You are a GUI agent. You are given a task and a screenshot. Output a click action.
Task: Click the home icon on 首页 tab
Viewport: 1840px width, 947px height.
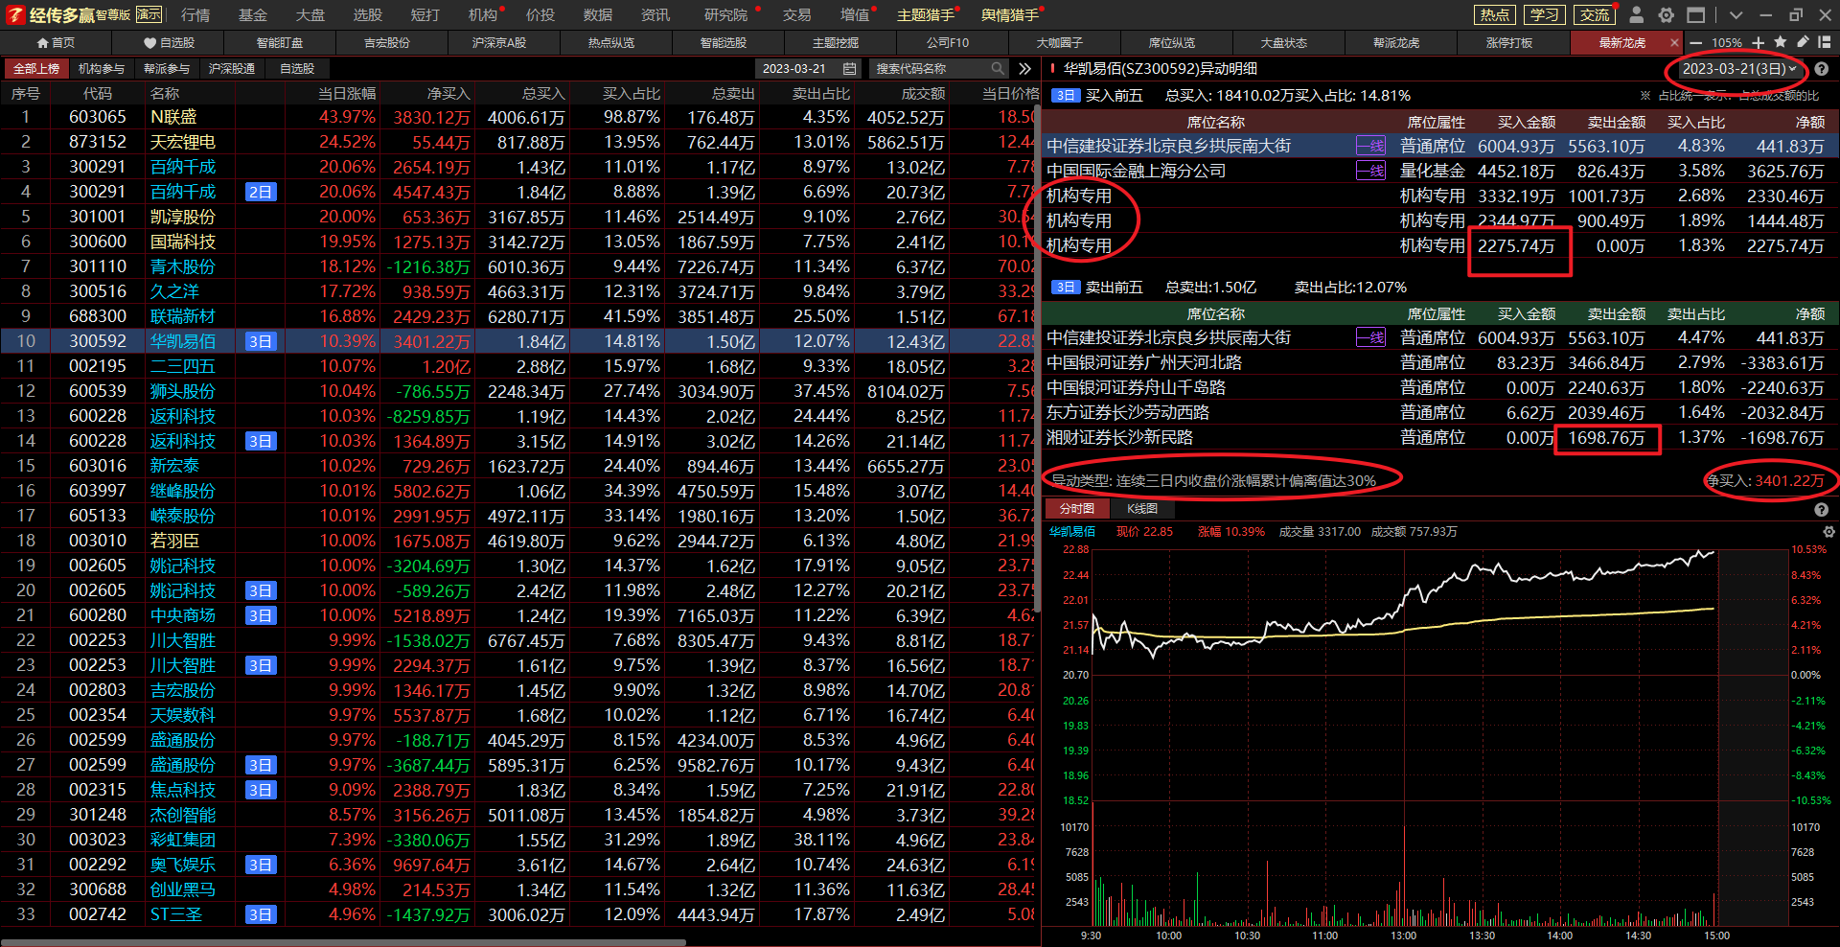42,42
